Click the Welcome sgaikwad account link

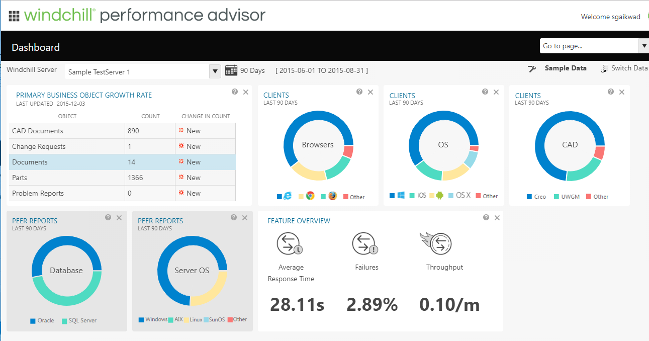coord(610,17)
